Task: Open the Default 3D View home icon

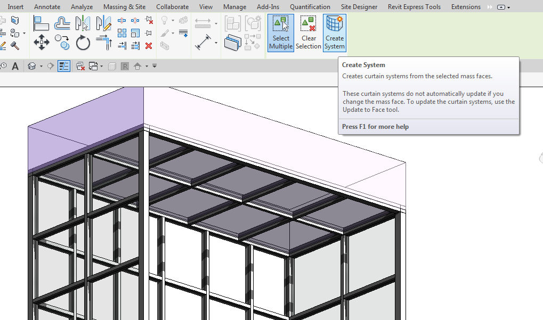Action: pyautogui.click(x=31, y=66)
